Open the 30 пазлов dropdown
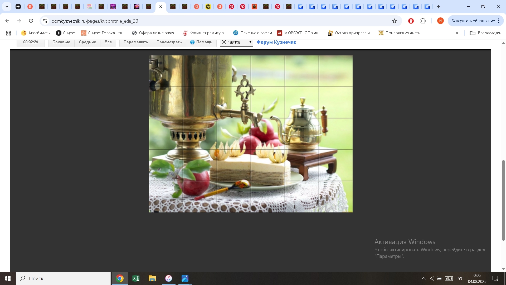The height and width of the screenshot is (285, 506). tap(236, 42)
